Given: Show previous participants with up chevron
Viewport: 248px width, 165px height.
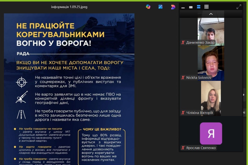Looking at the screenshot, I should coord(211,14).
